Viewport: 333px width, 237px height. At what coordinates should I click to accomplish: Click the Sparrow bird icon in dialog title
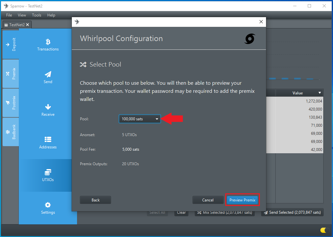(77, 22)
